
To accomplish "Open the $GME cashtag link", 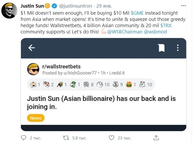I will coord(137,13).
